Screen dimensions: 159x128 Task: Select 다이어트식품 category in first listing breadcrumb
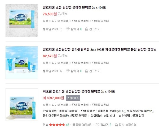pyautogui.click(x=60, y=21)
